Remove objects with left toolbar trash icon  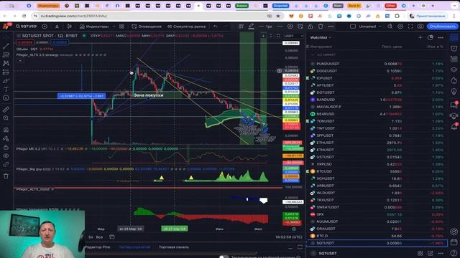(x=6, y=176)
